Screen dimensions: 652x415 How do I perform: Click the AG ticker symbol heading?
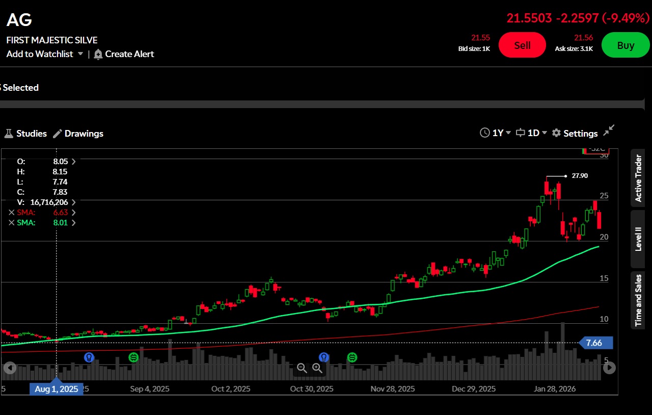pyautogui.click(x=19, y=20)
